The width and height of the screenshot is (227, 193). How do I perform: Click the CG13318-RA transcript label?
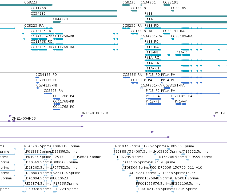pos(142,31)
